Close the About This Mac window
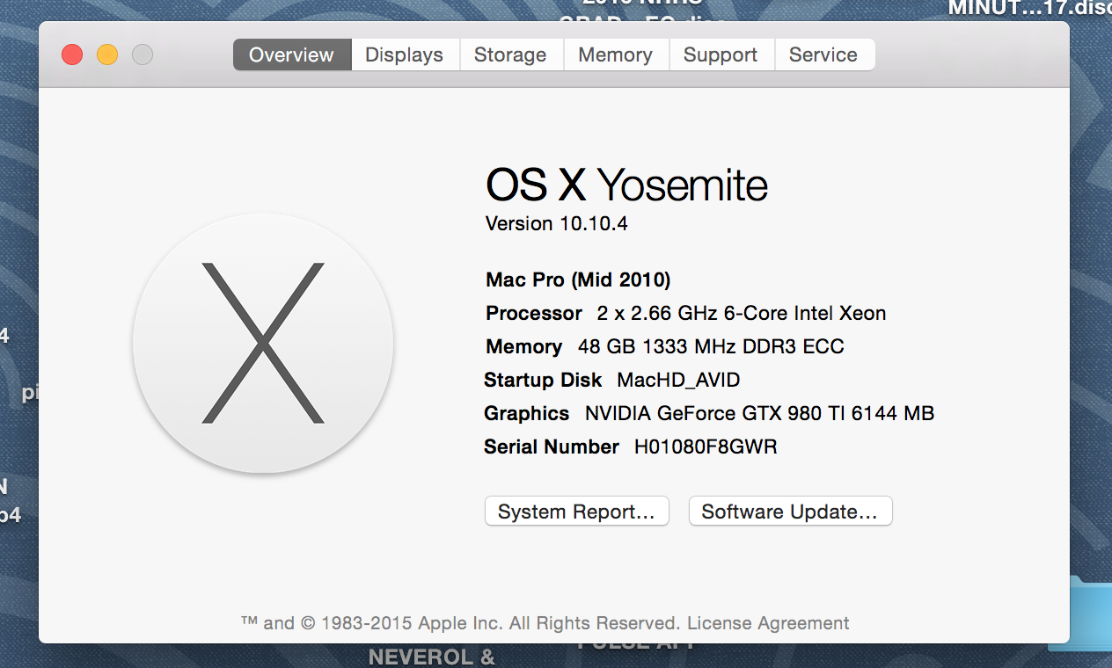 point(72,54)
